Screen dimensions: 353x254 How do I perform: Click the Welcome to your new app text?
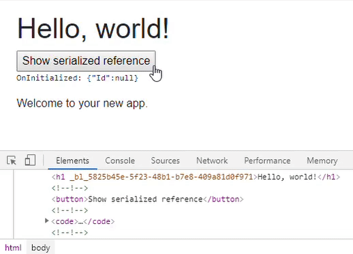pos(82,103)
